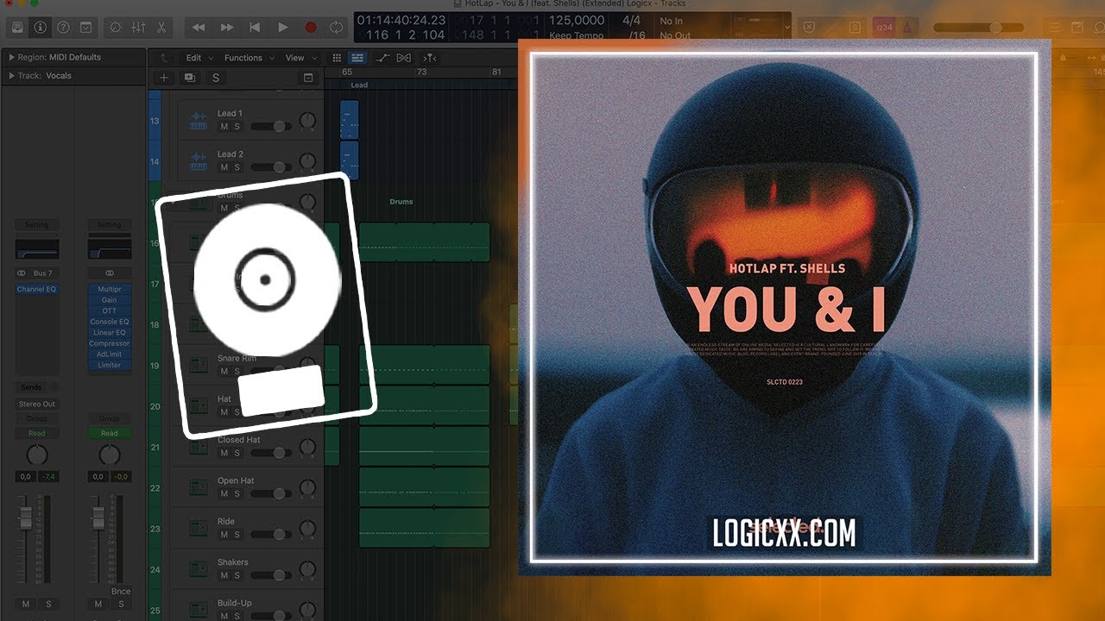Expand the Region MIDI Defaults section
The width and height of the screenshot is (1105, 621).
pyautogui.click(x=11, y=57)
